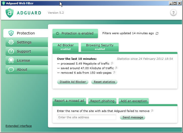The image size is (183, 133).
Task: Click help icon beside saved traffic
Action: 116,68
